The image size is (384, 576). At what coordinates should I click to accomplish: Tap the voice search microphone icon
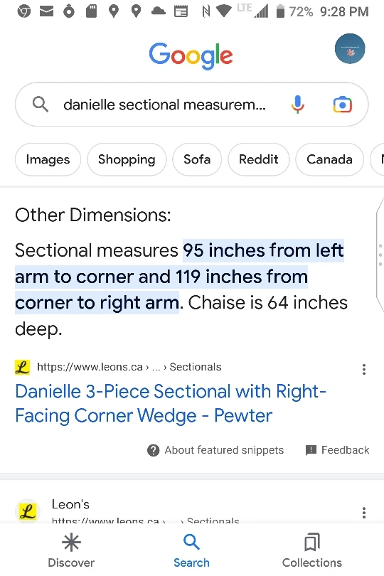pyautogui.click(x=298, y=105)
